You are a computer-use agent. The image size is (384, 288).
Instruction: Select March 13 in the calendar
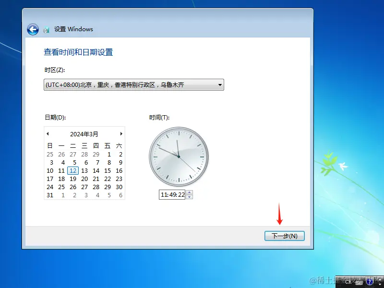pyautogui.click(x=84, y=171)
